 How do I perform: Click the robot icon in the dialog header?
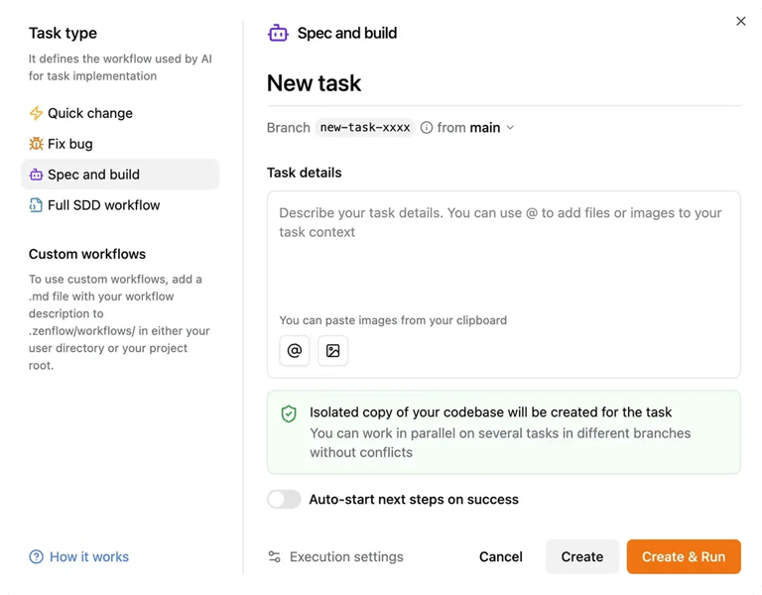pyautogui.click(x=278, y=33)
